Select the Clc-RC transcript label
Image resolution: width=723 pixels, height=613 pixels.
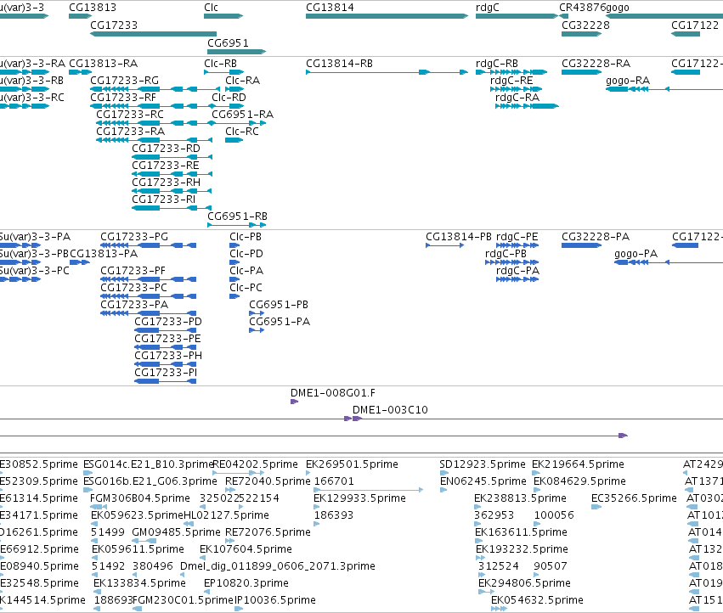pyautogui.click(x=242, y=132)
